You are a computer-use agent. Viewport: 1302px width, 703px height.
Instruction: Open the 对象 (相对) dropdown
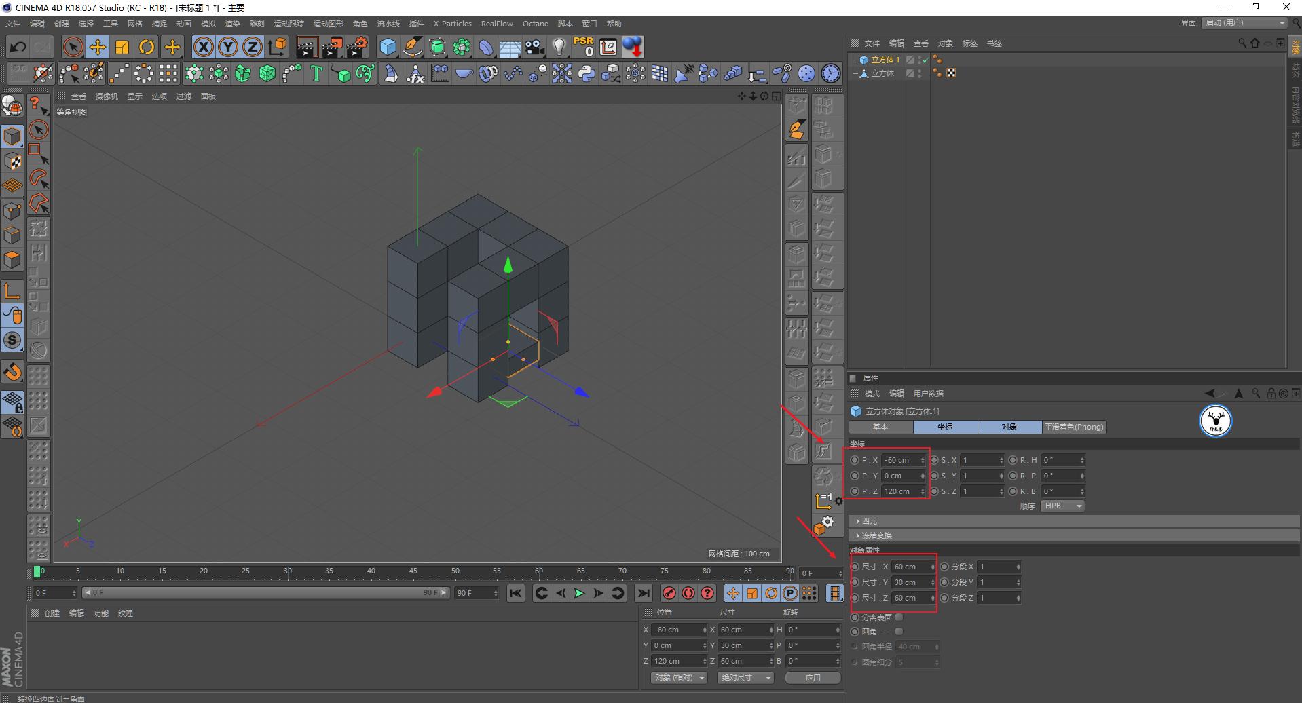coord(680,678)
